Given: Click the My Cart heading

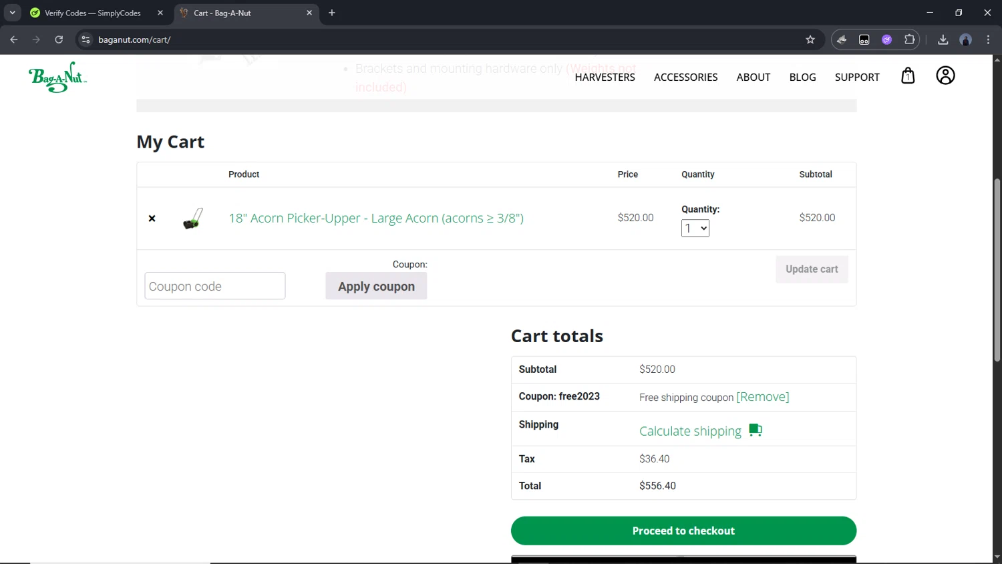Looking at the screenshot, I should click(170, 142).
